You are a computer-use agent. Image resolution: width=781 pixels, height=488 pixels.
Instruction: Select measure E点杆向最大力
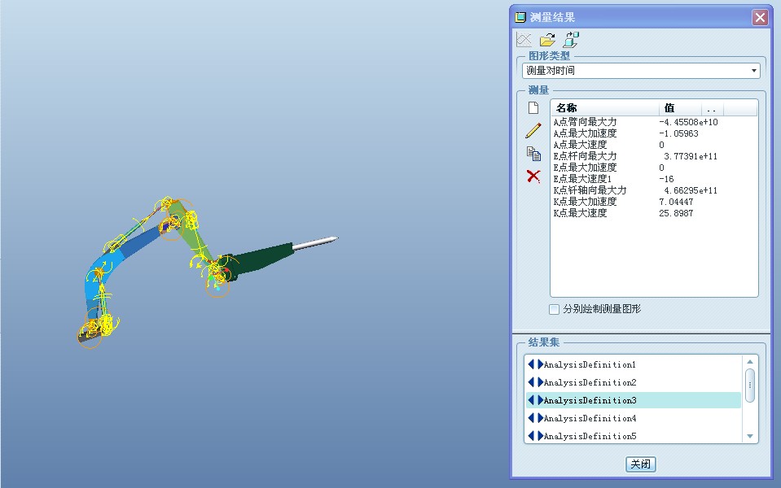pos(586,156)
